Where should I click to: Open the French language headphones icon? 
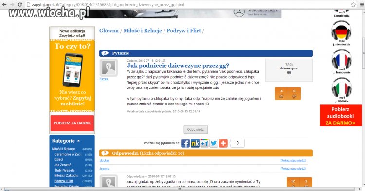click(x=342, y=59)
